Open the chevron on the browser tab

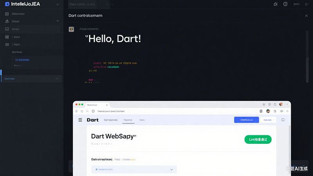(x=107, y=105)
